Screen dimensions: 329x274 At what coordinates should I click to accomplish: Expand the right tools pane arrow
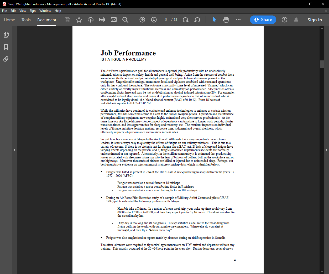[326, 150]
